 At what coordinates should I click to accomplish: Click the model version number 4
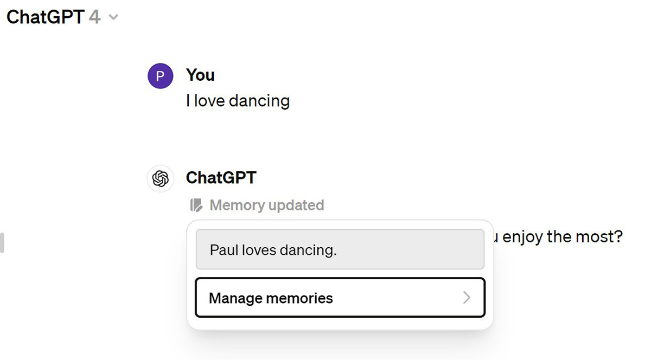tap(94, 17)
